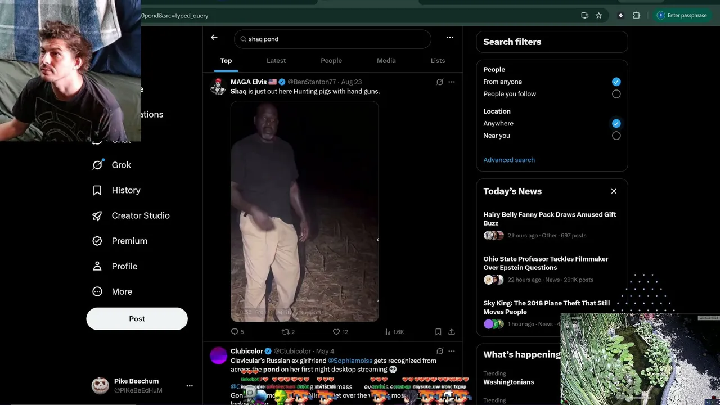
Task: Open account menu dots beside Pike Beechum
Action: coord(190,386)
